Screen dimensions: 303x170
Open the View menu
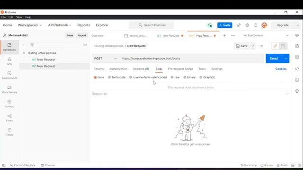tap(19, 17)
